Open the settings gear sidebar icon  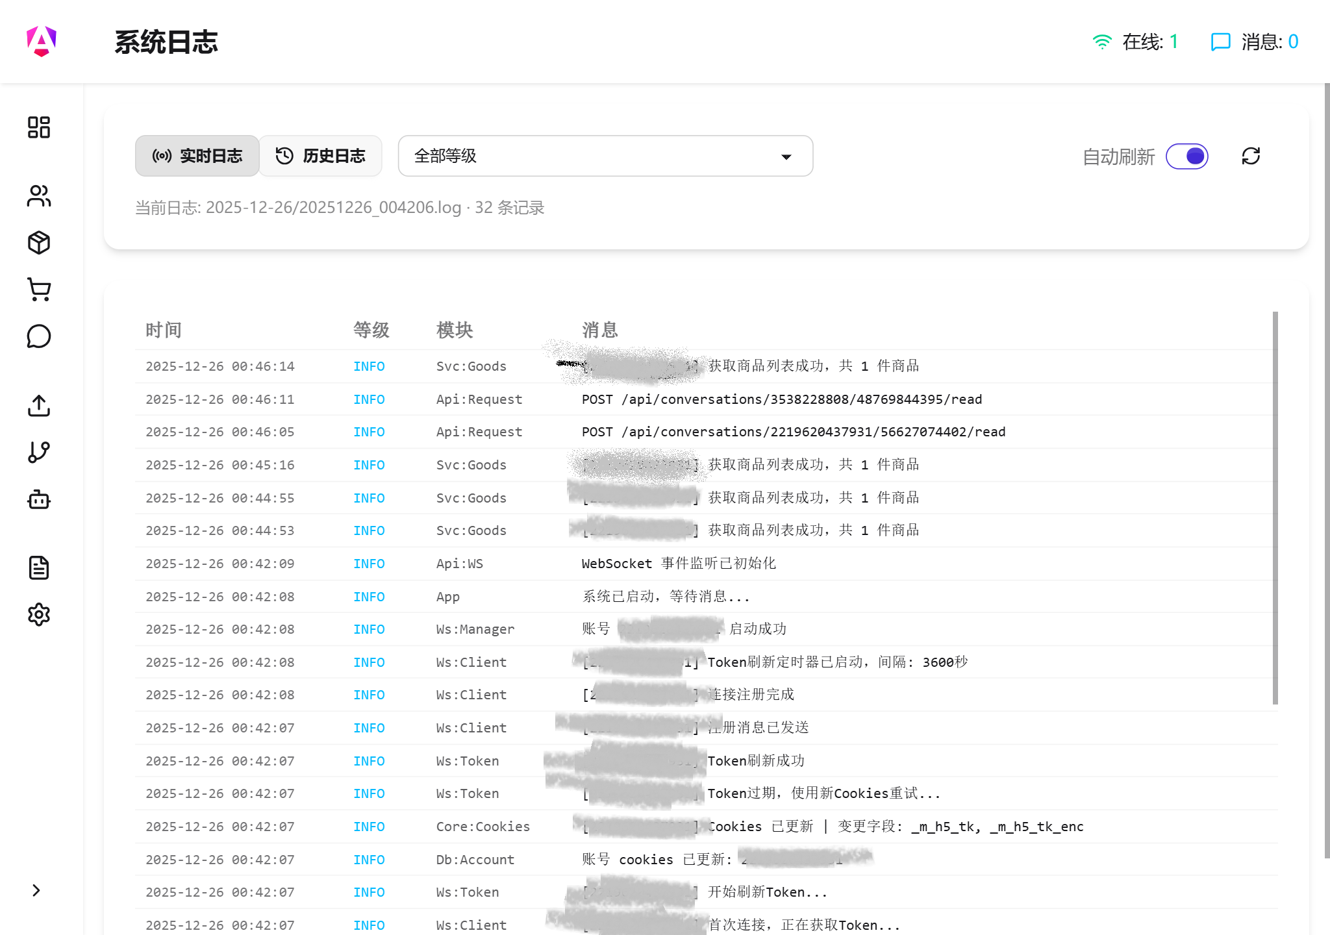click(39, 614)
